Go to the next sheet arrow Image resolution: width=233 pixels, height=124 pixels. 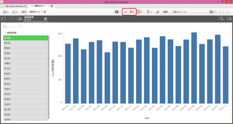(227, 12)
